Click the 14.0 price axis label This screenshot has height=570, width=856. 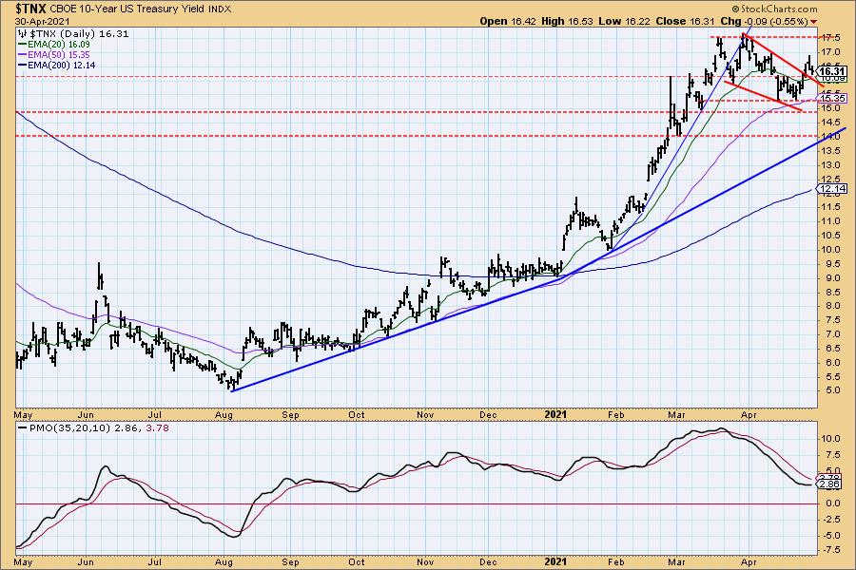(829, 137)
